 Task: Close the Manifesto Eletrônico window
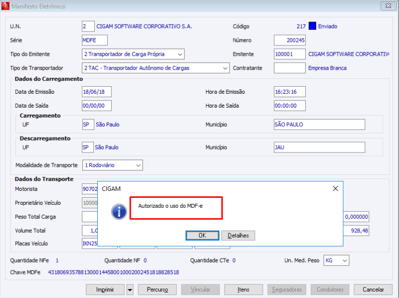389,5
